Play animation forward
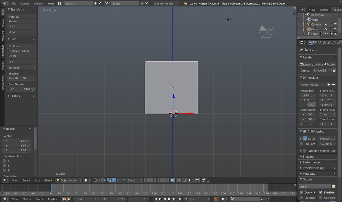The height and width of the screenshot is (202, 342). 169,199
